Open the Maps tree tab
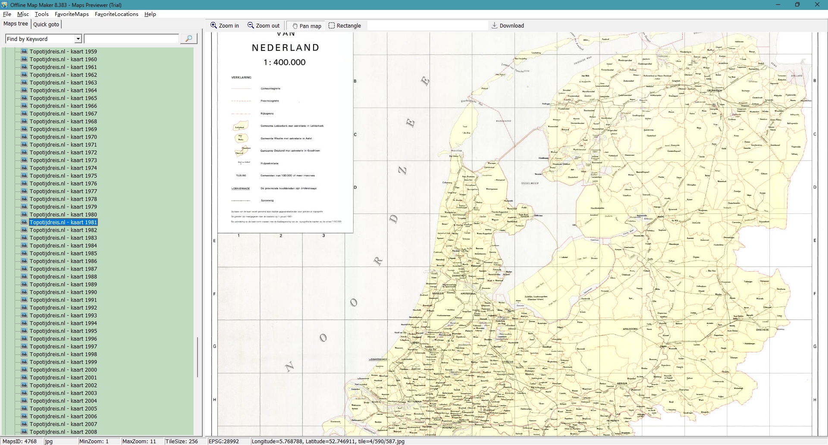828x445 pixels. 16,24
